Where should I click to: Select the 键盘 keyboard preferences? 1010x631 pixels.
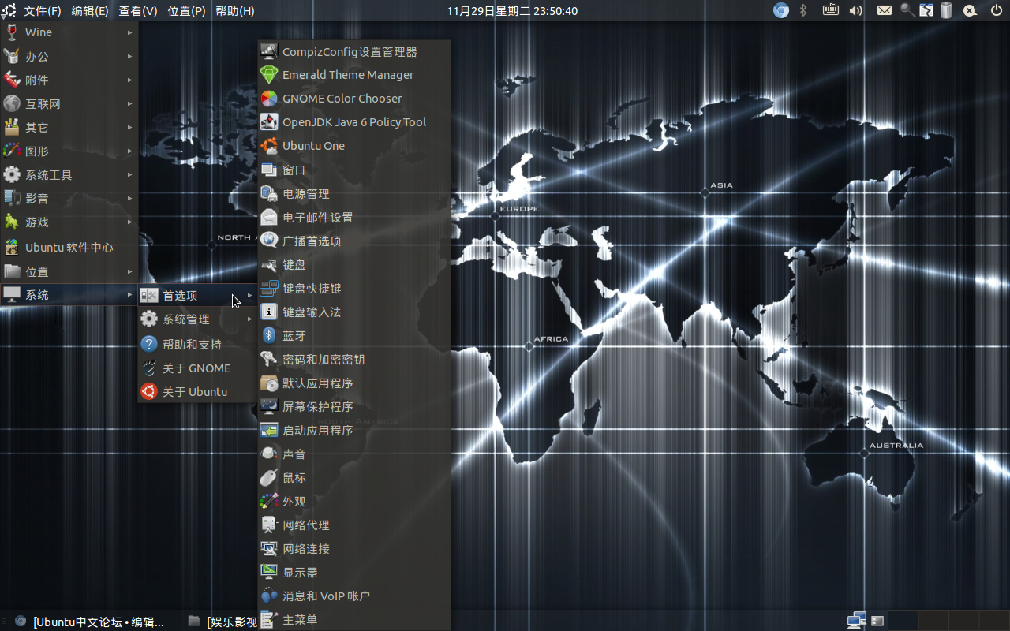pos(354,264)
